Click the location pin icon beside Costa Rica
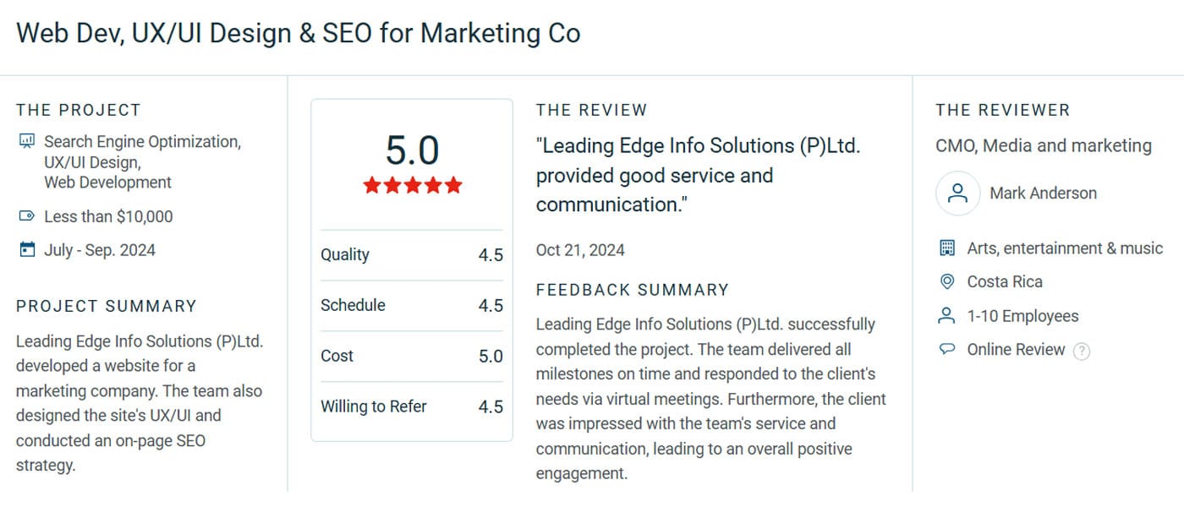The width and height of the screenshot is (1184, 507). point(946,281)
